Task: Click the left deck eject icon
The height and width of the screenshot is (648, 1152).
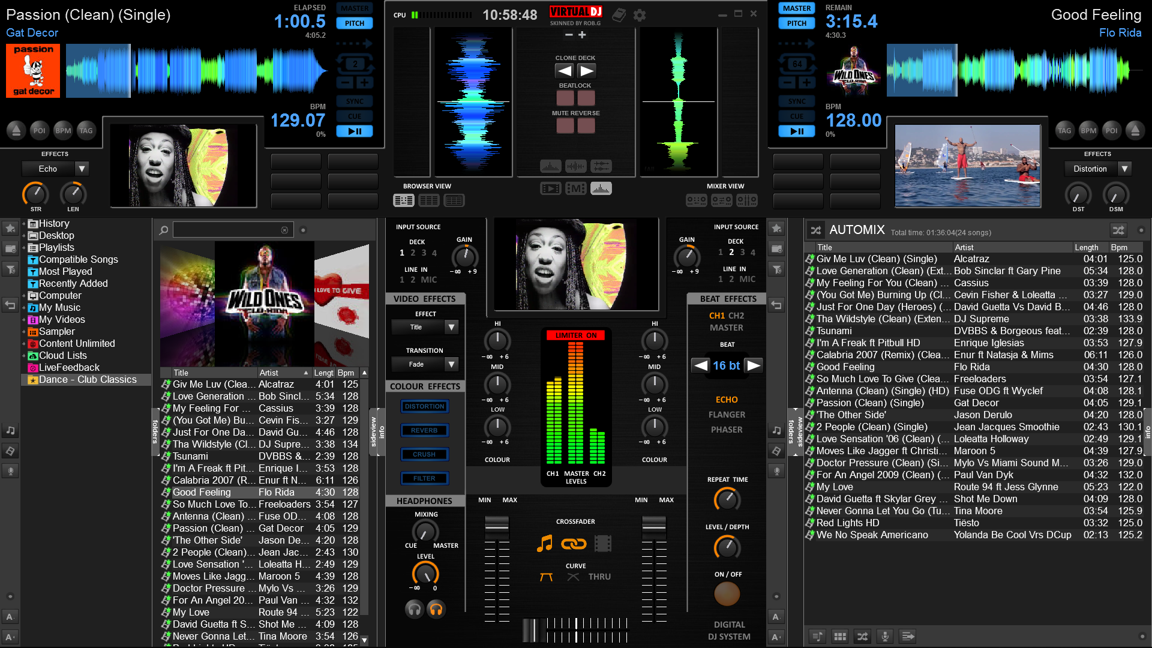Action: pos(16,130)
